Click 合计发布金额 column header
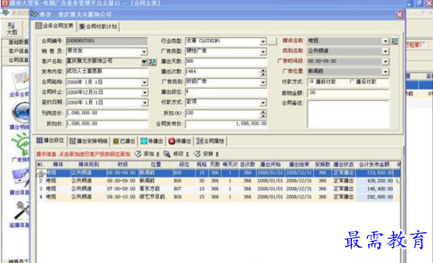Image resolution: width=433 pixels, height=263 pixels. pyautogui.click(x=374, y=164)
